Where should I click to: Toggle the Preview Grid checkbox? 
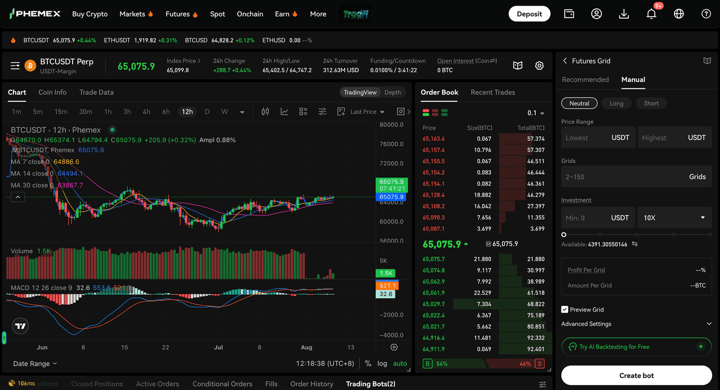[x=565, y=310]
